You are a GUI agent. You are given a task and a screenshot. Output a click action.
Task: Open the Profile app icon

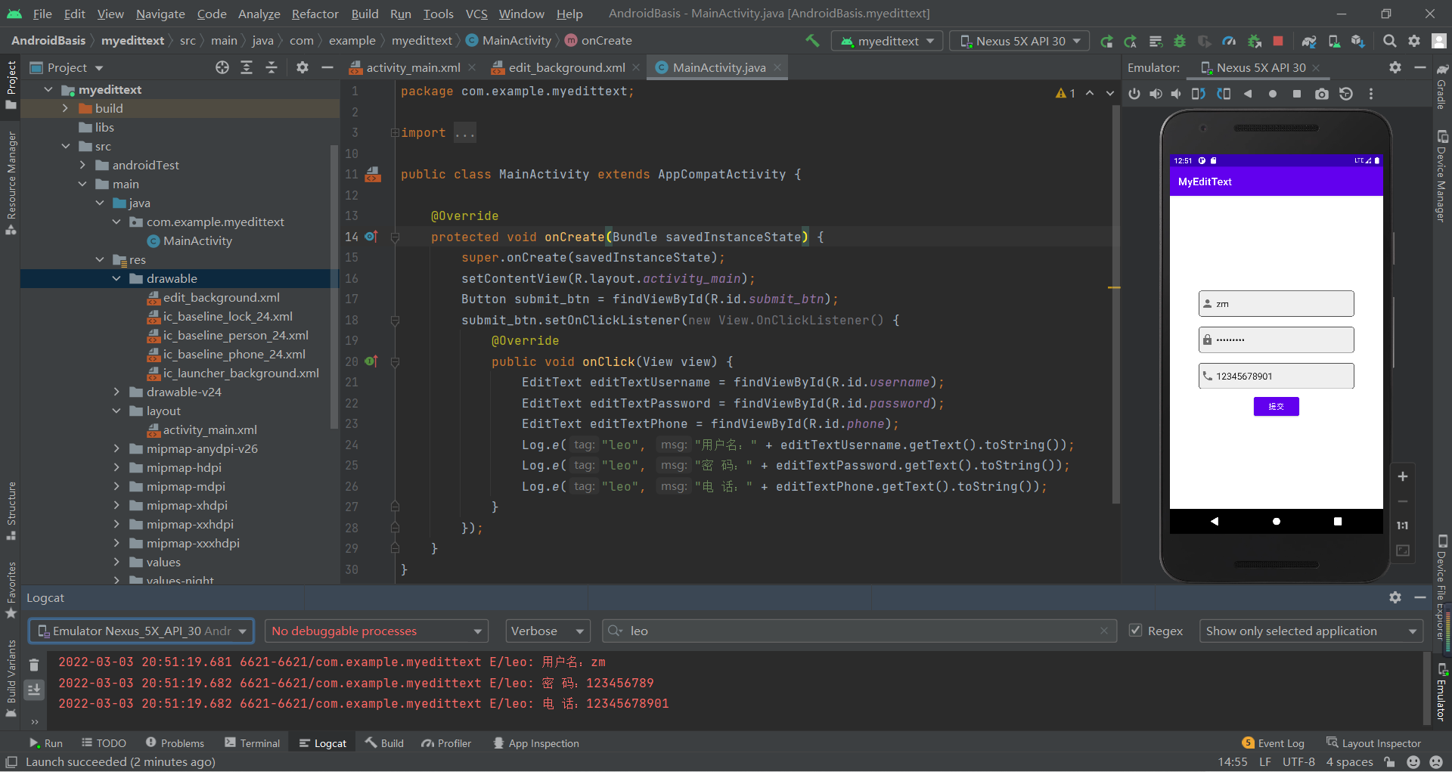point(1229,41)
